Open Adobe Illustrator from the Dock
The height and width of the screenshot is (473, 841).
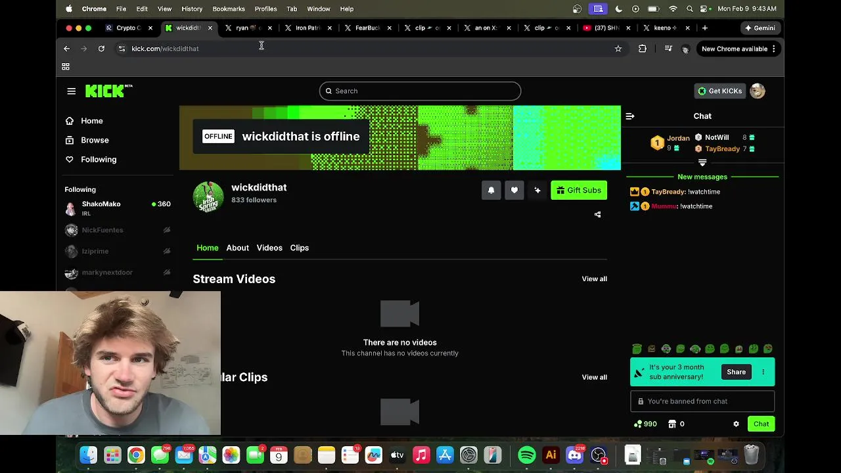(551, 455)
